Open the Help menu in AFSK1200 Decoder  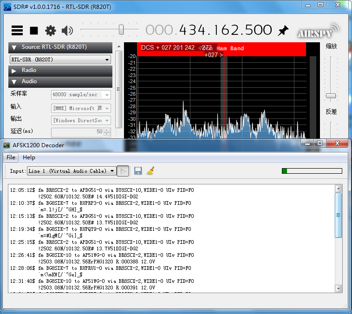29,157
